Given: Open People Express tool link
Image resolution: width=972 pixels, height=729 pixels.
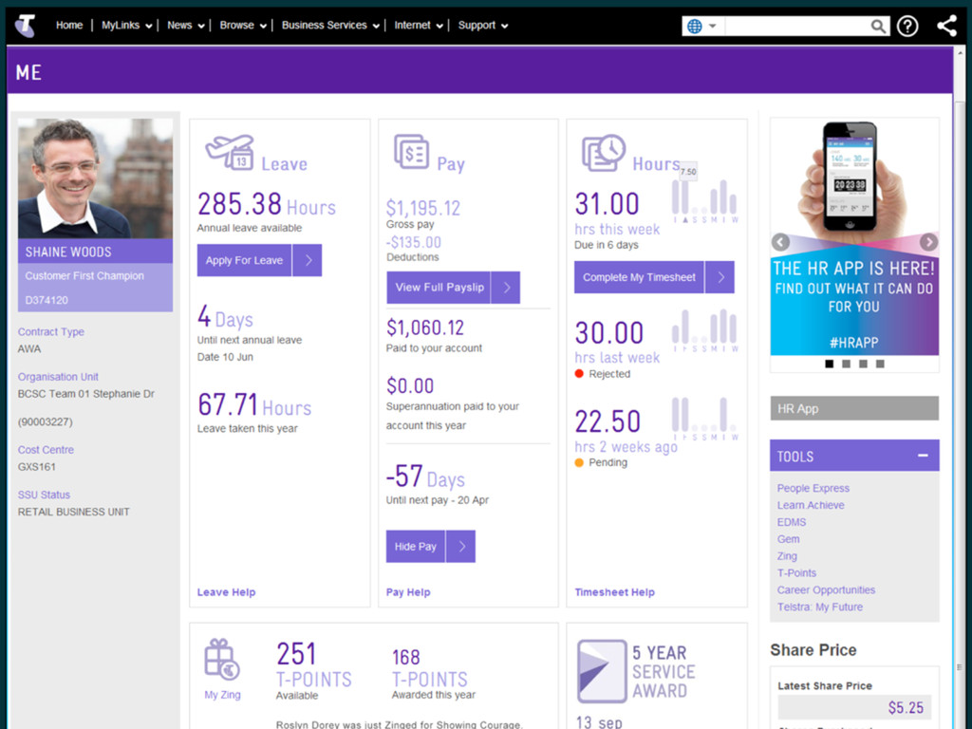Looking at the screenshot, I should coord(813,488).
